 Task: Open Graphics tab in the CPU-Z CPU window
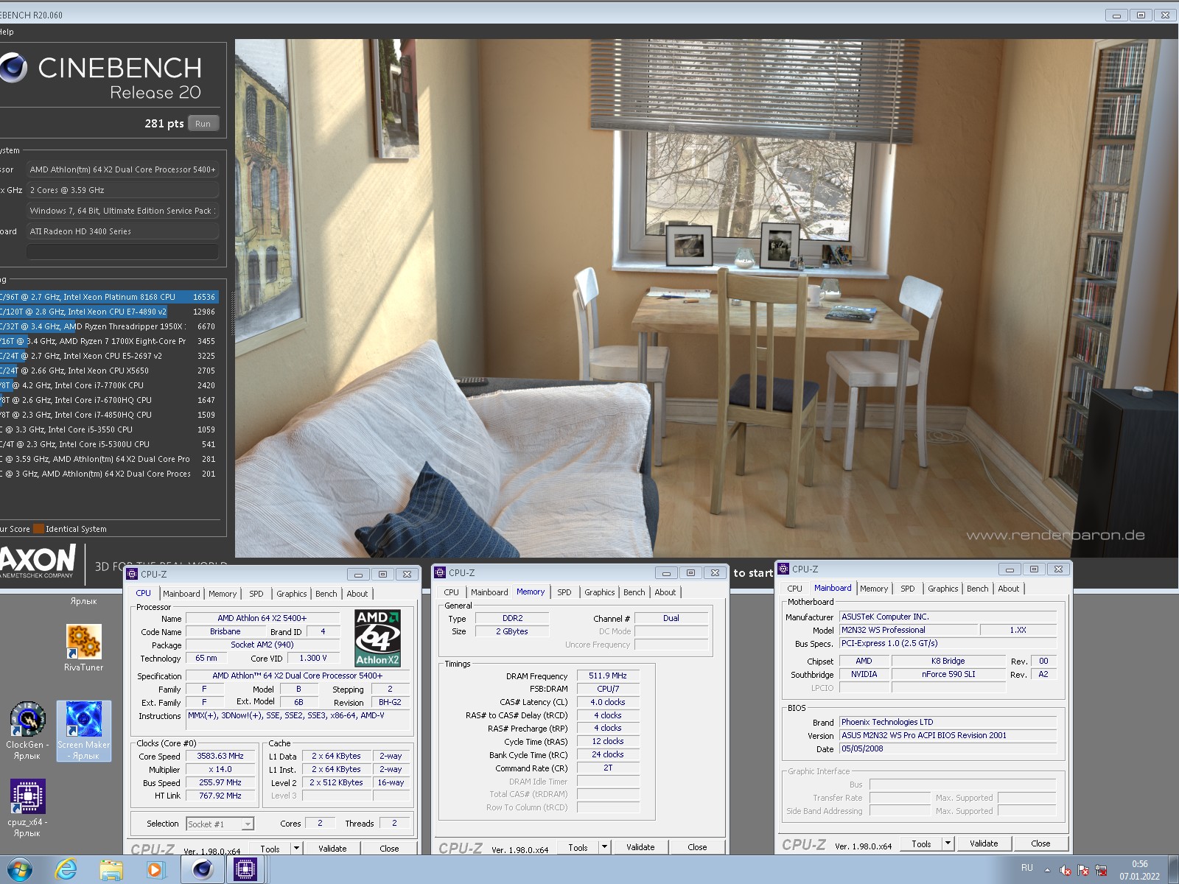pos(292,594)
